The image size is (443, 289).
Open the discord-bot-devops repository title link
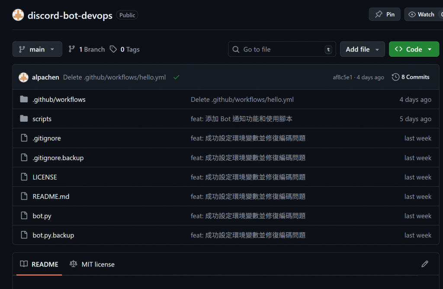click(70, 15)
